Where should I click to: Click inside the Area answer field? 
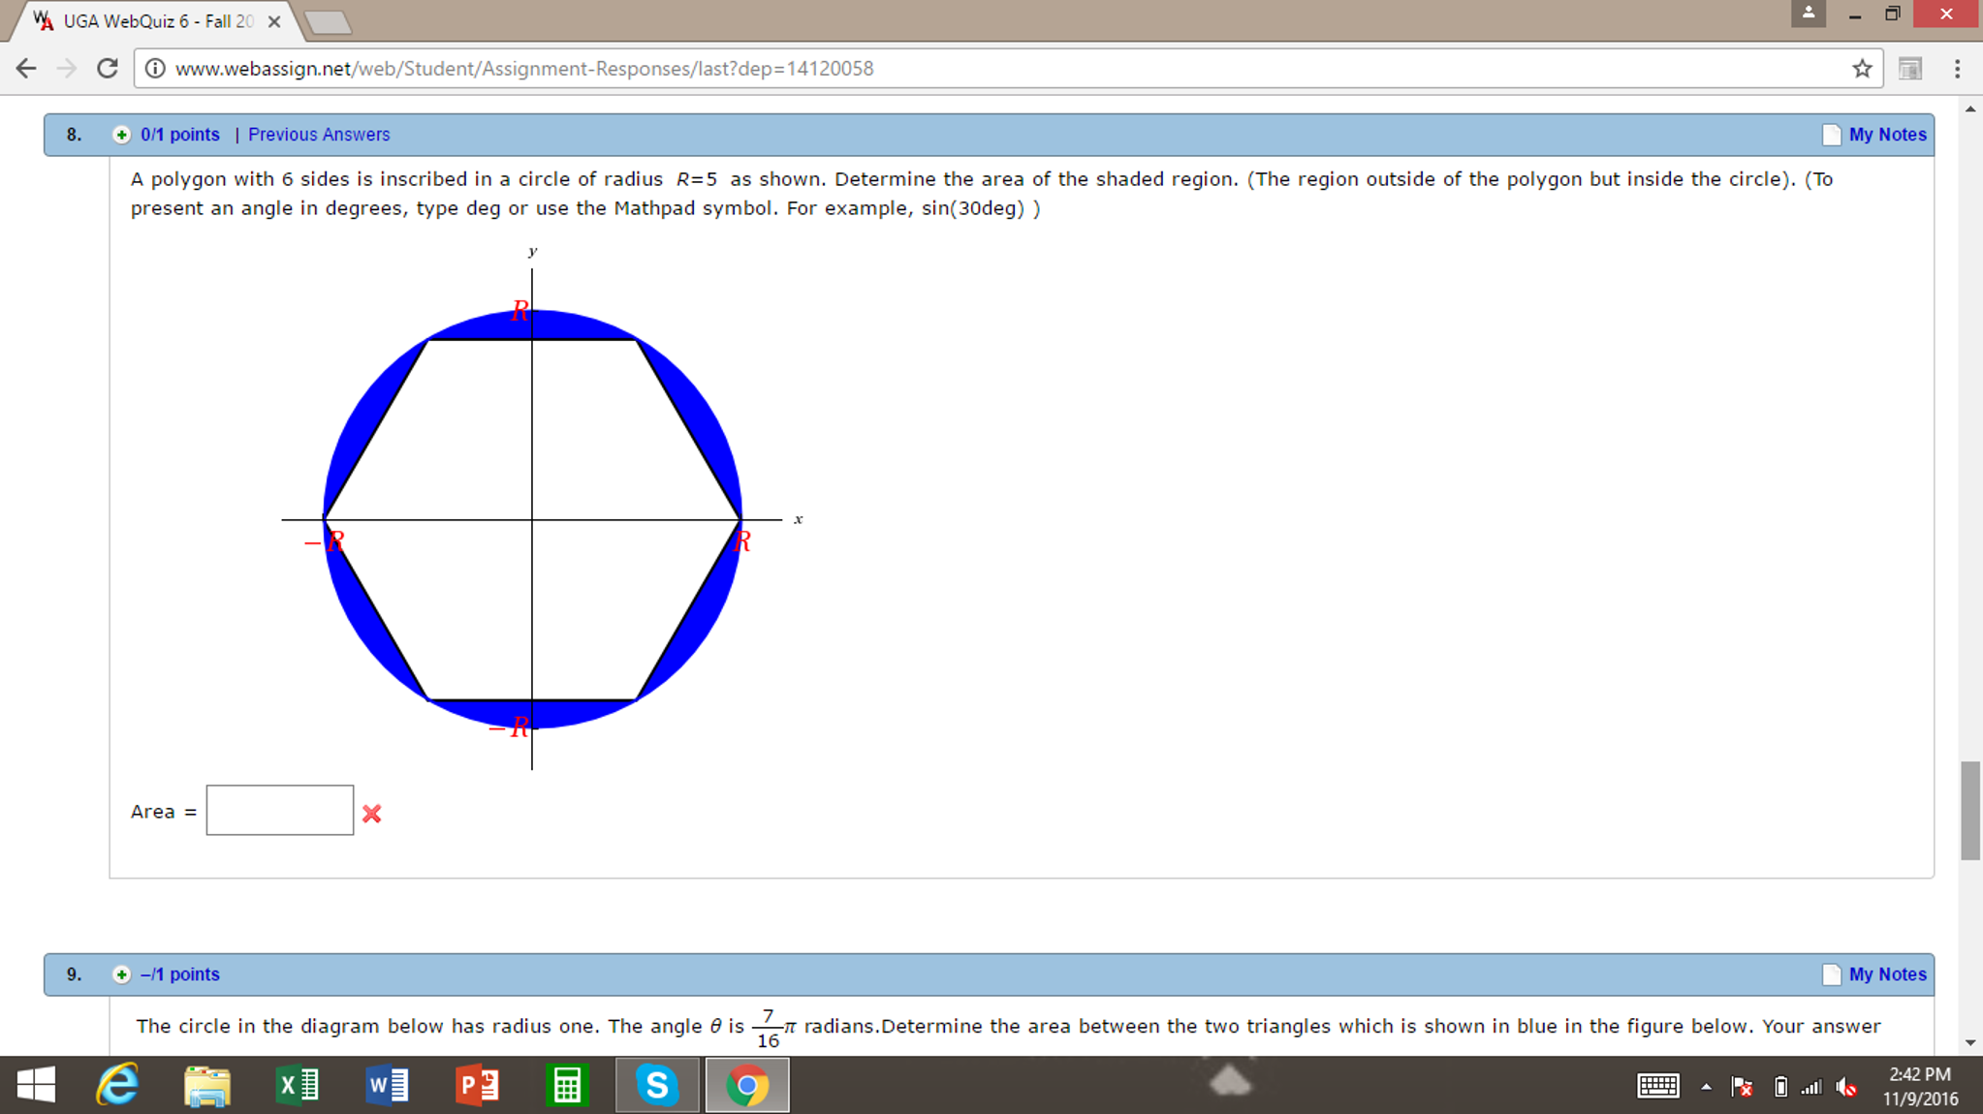point(279,810)
